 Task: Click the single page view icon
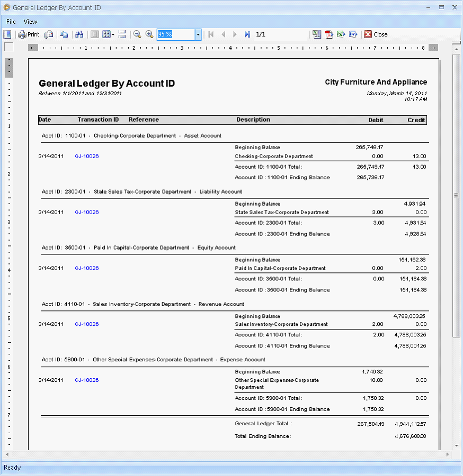[95, 34]
